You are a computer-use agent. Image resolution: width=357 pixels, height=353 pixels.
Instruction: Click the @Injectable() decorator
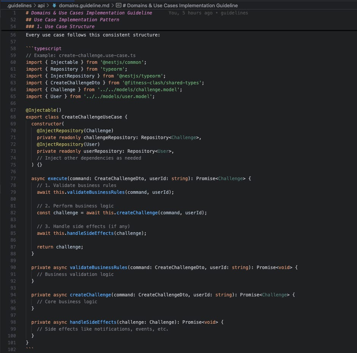coord(43,110)
